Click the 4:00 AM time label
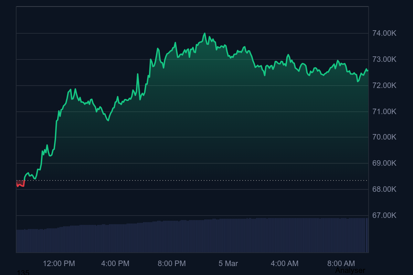 coord(285,264)
